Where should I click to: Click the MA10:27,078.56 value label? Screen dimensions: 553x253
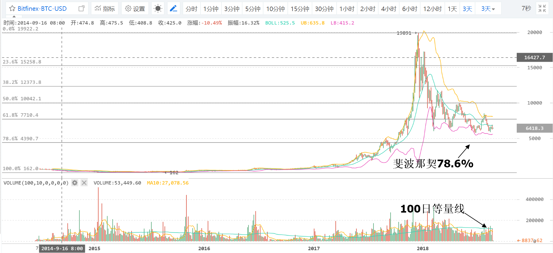[168, 183]
